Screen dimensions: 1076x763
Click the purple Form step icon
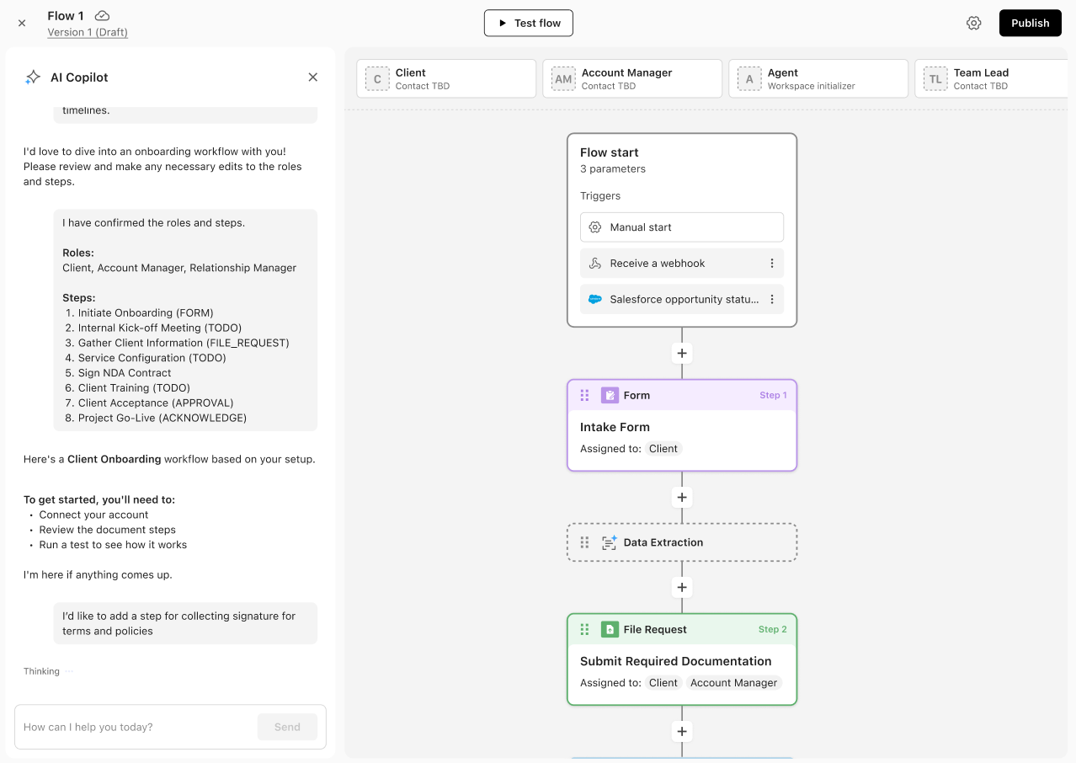(x=610, y=395)
